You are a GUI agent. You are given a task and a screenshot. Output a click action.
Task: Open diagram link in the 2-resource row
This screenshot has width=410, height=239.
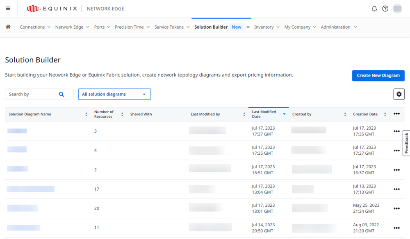[17, 169]
